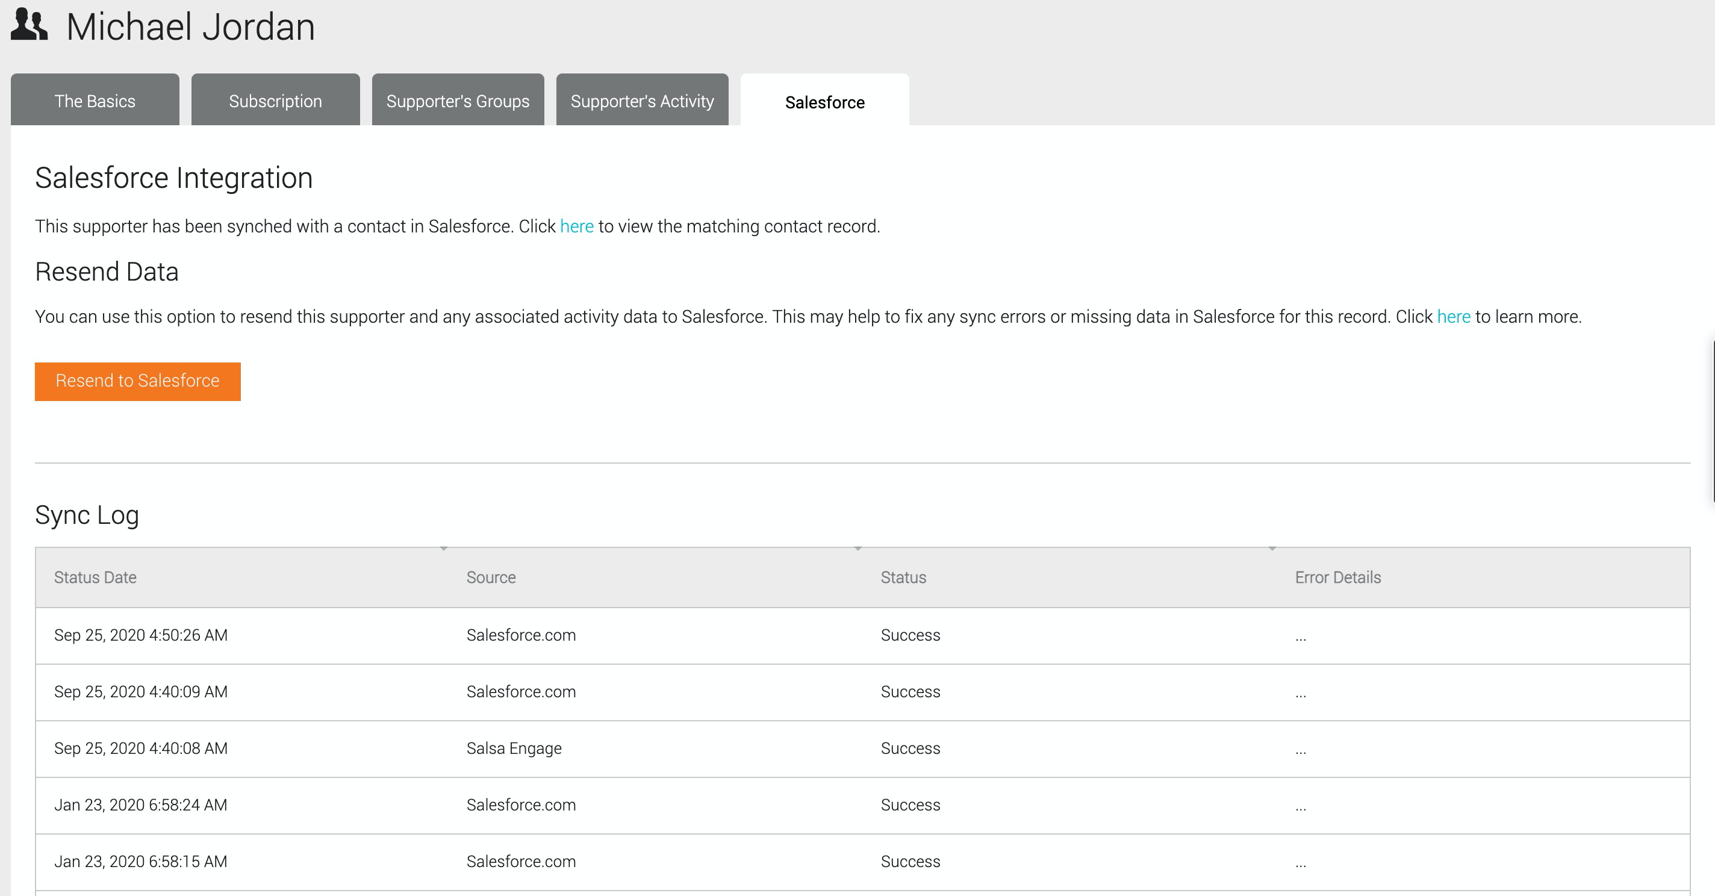Click Salesforce.com source in the 6:58:15 AM row
This screenshot has width=1715, height=896.
521,862
